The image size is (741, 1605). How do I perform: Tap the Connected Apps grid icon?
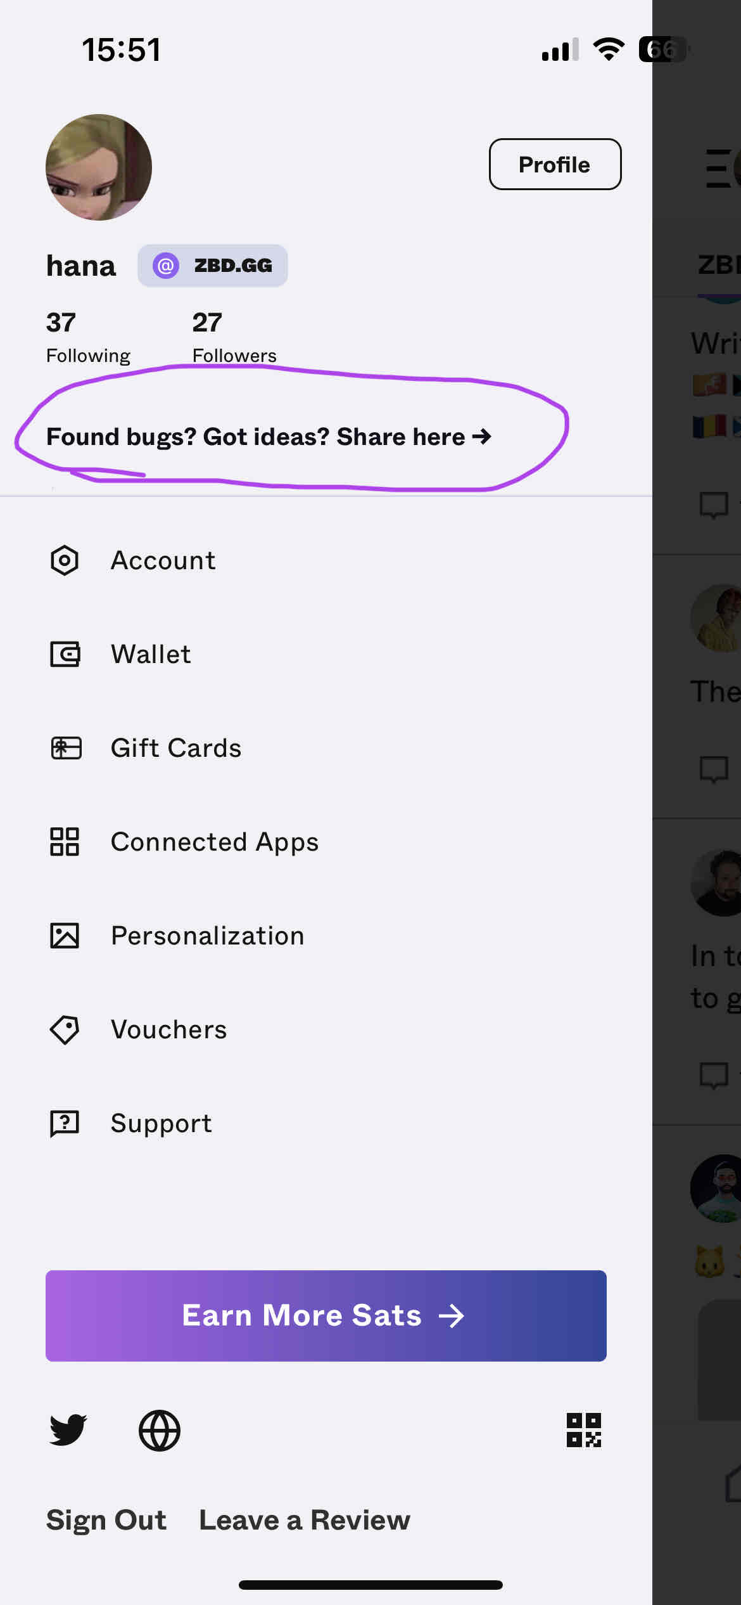pyautogui.click(x=65, y=842)
